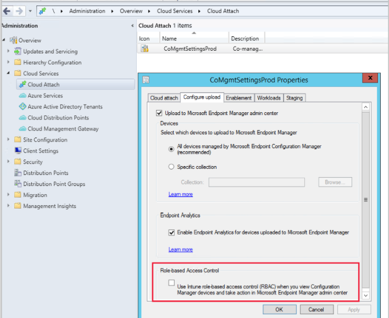Image resolution: width=389 pixels, height=318 pixels.
Task: Click the Cloud Services folder icon
Action: [x=18, y=73]
